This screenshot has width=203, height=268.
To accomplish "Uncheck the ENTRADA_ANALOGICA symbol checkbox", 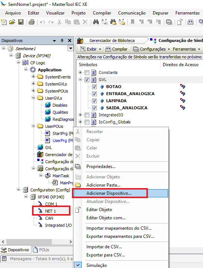I will pyautogui.click(x=94, y=94).
